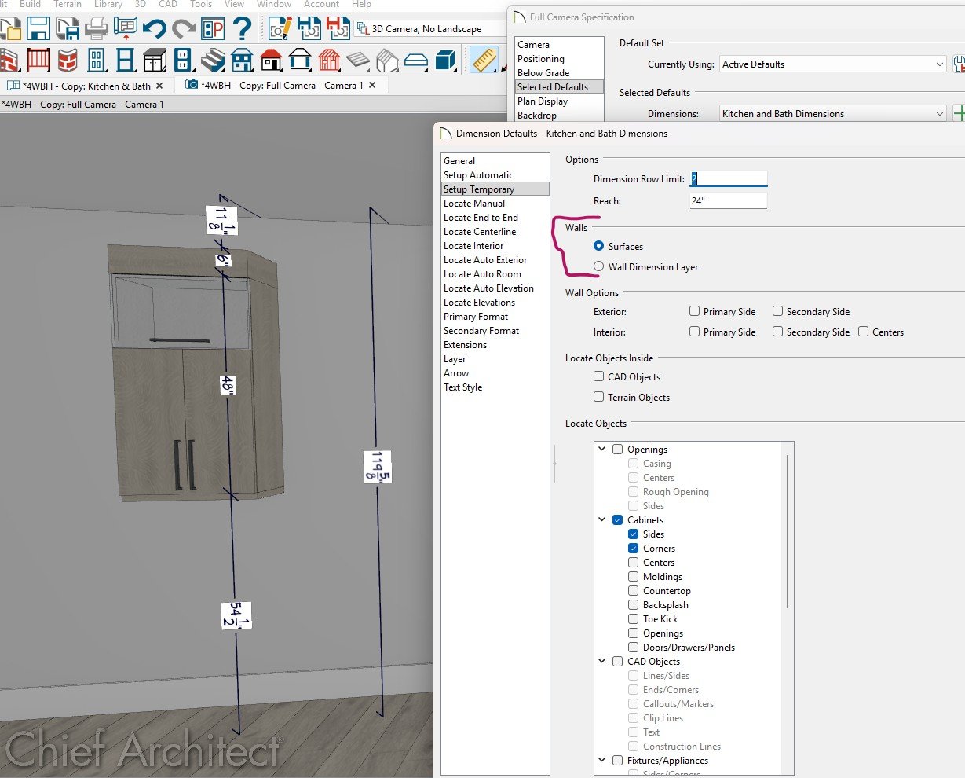Open the Locate Manual panel
965x778 pixels.
click(x=474, y=204)
